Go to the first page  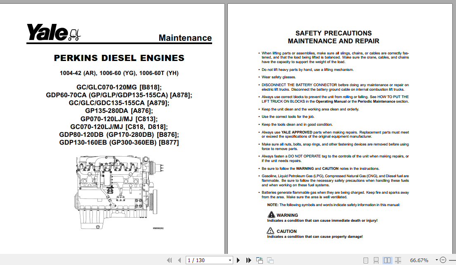(x=169, y=260)
